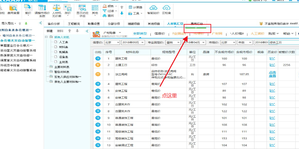299x149 pixels.
Task: Switch to 取费设置 tab
Action: [94, 24]
